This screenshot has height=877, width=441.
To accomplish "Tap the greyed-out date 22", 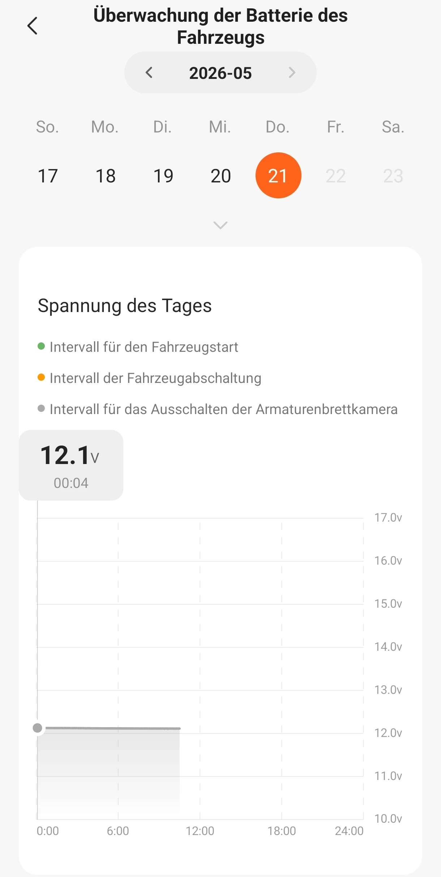I will tap(336, 176).
